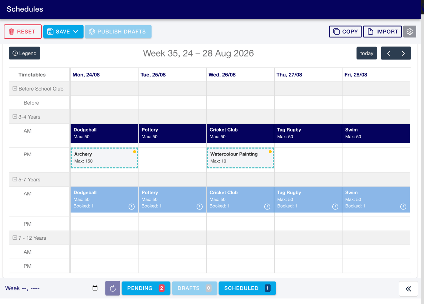
Task: Click the Schedules page title
Action: click(x=25, y=9)
